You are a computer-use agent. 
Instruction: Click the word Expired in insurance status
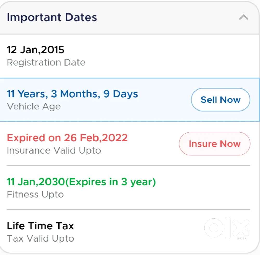click(26, 138)
